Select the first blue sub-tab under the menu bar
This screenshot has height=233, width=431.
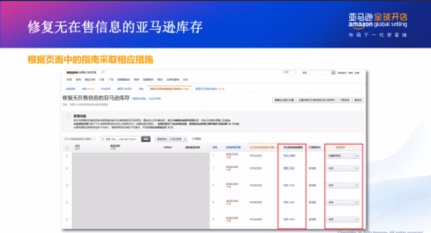[x=70, y=89]
